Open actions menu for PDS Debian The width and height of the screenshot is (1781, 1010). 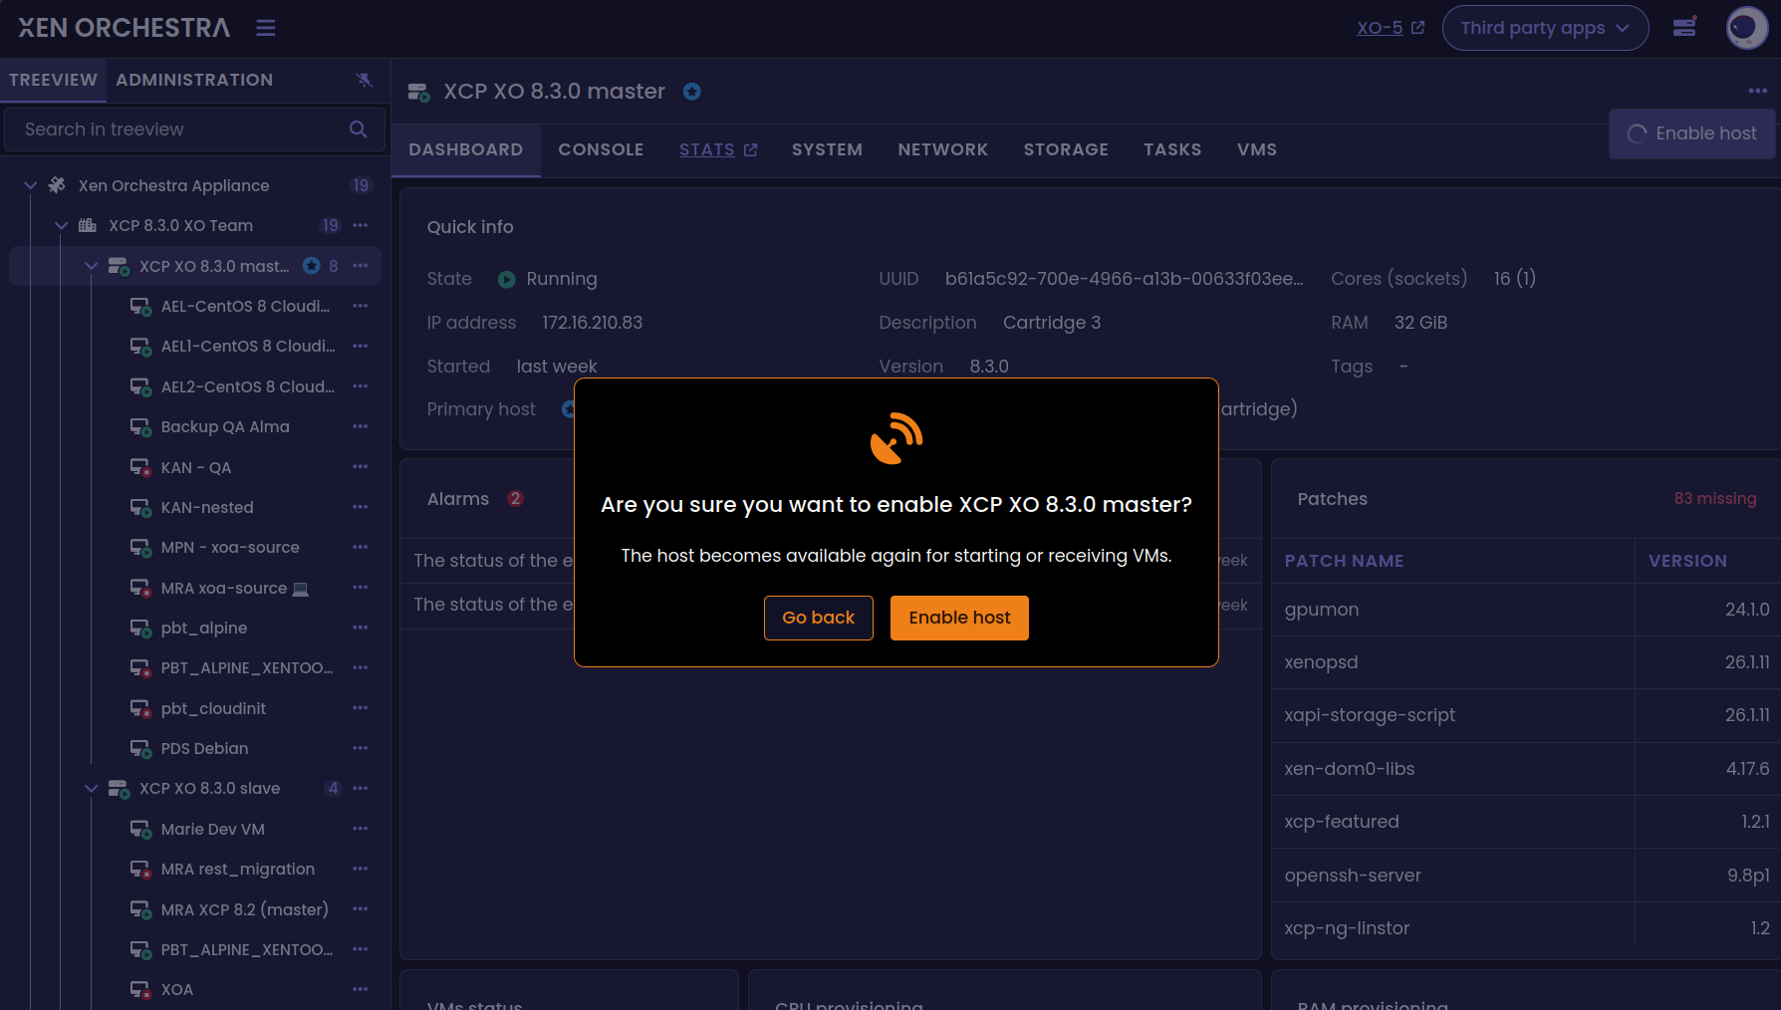[x=361, y=748]
